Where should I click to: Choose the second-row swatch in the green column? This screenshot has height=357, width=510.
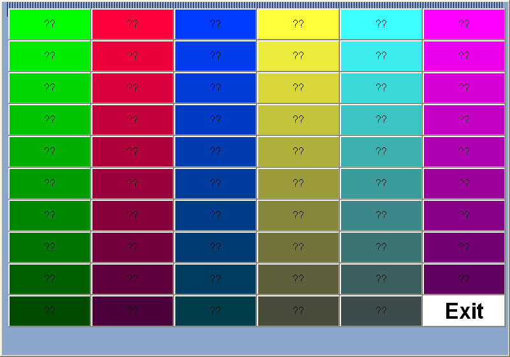(50, 56)
